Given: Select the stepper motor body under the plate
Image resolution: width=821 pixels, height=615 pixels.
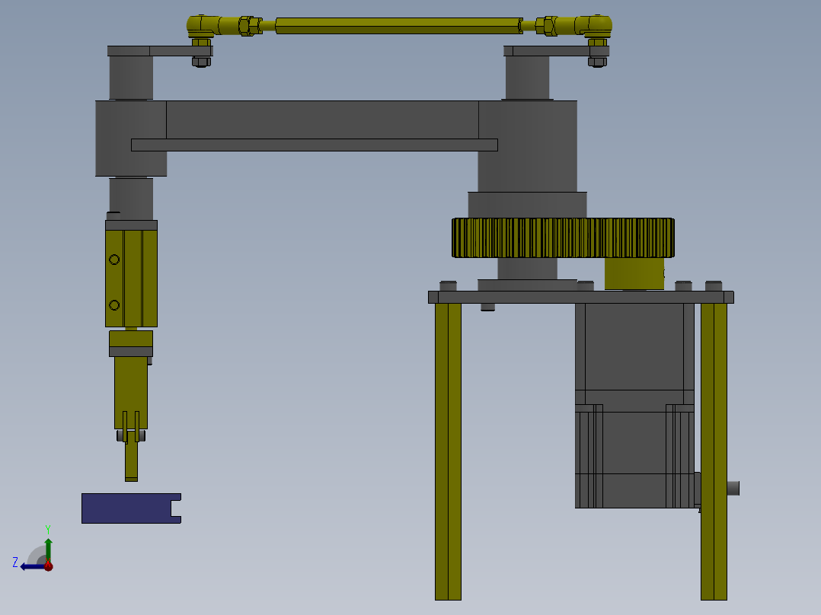Looking at the screenshot, I should [x=634, y=406].
